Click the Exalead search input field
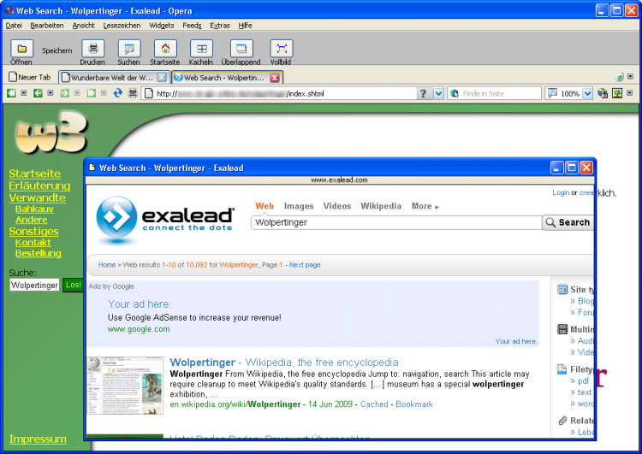 [x=395, y=222]
